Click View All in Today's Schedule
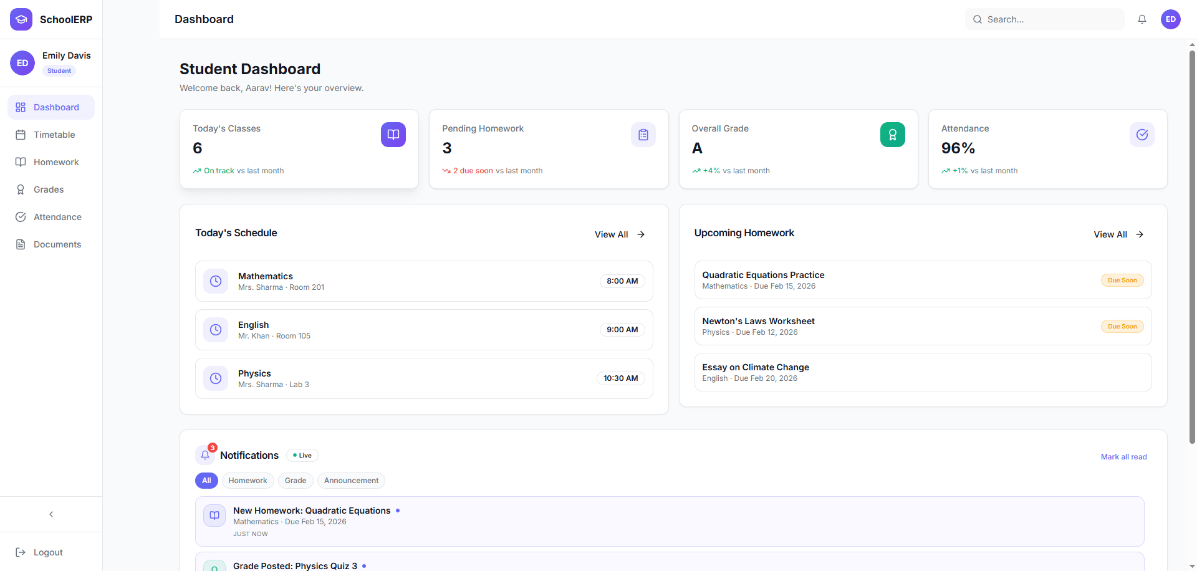Viewport: 1197px width, 571px height. coord(620,234)
